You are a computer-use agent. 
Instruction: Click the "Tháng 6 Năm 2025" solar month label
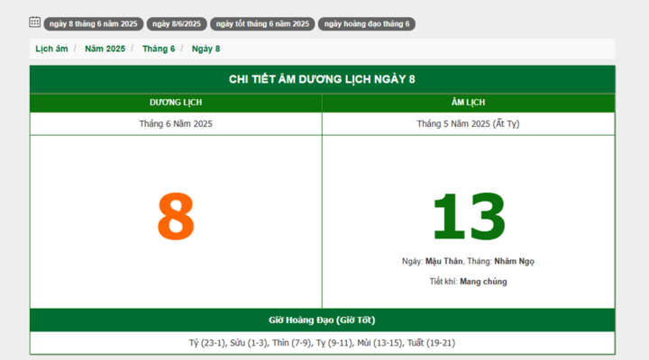(x=176, y=123)
